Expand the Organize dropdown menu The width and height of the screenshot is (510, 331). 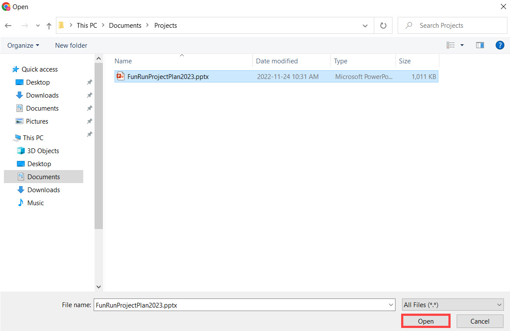[23, 46]
